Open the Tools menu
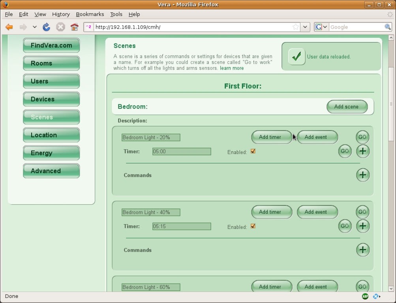396x303 pixels. (x=116, y=14)
